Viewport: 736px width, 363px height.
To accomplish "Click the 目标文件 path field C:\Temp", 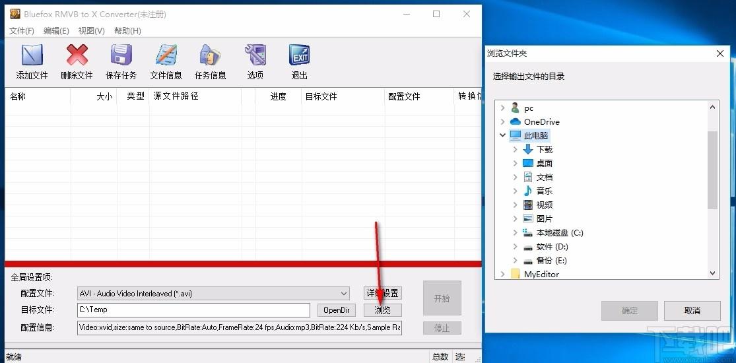I will point(193,310).
